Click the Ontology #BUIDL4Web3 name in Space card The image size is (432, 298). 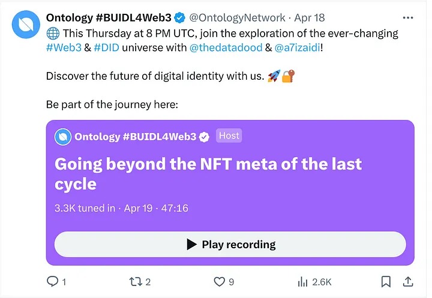pos(135,137)
